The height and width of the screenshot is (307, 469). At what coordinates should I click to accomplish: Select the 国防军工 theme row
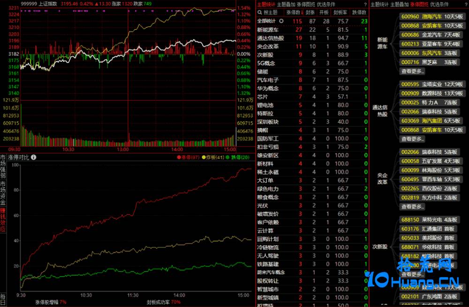(x=312, y=139)
